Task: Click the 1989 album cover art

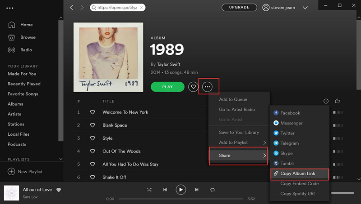Action: pyautogui.click(x=108, y=57)
